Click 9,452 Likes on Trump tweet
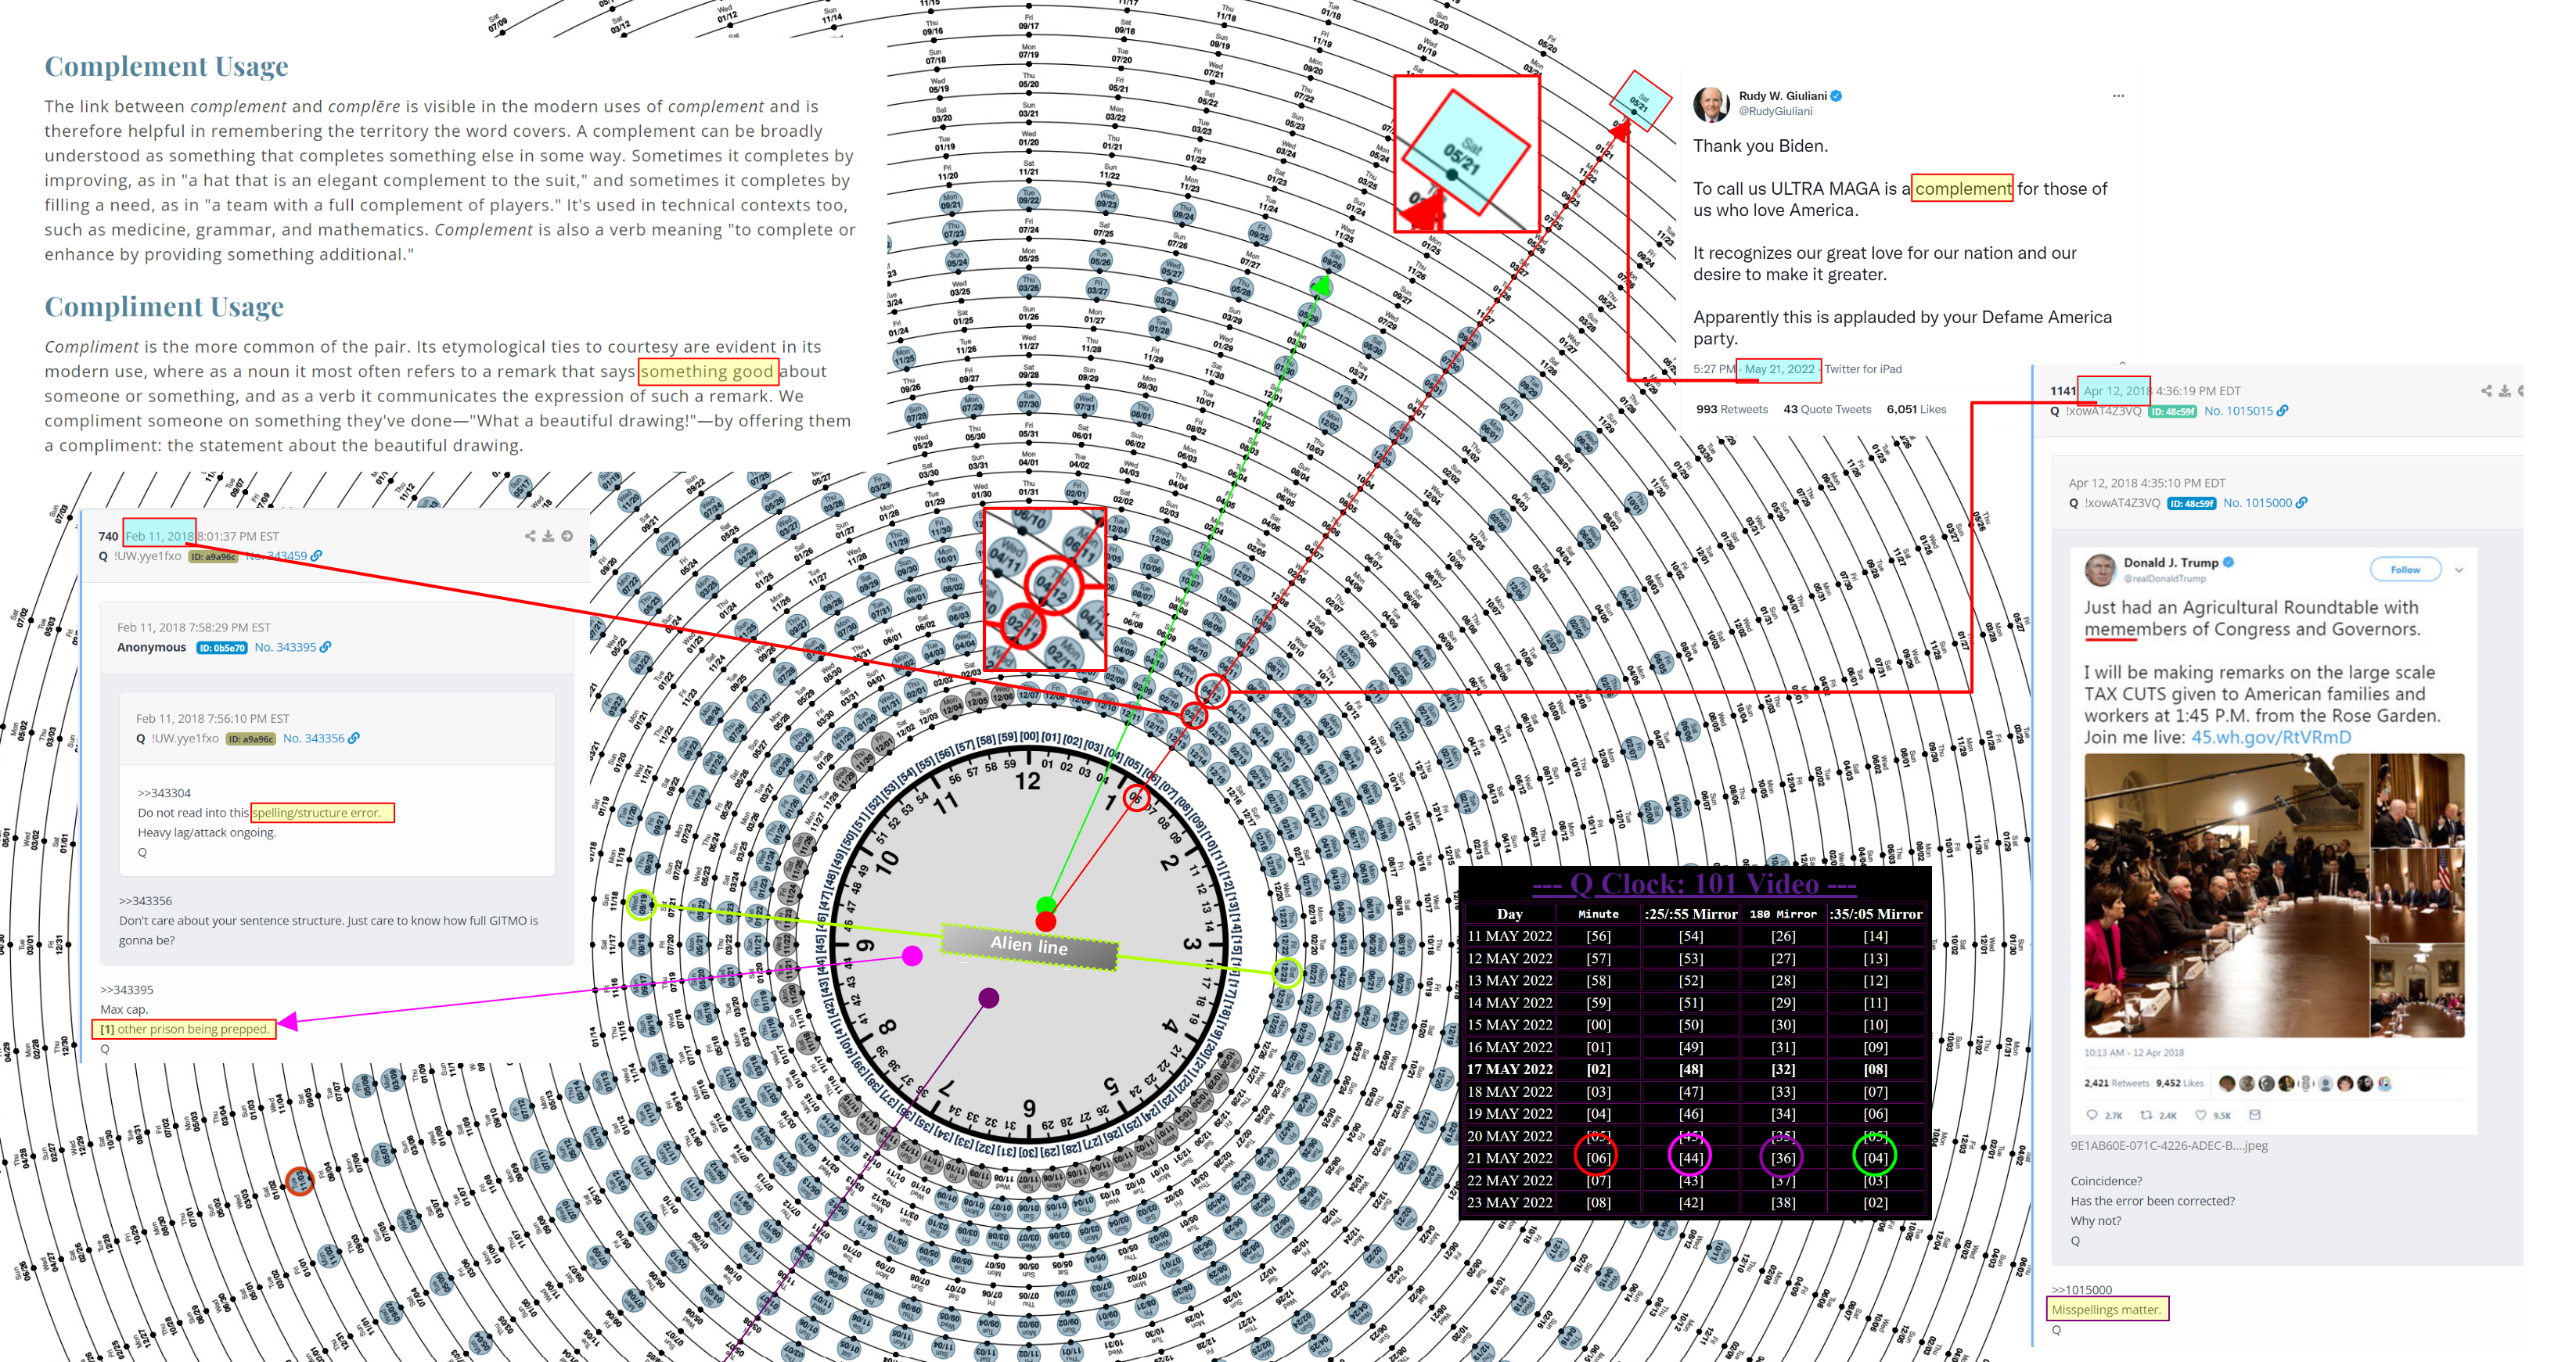This screenshot has height=1362, width=2576. (x=2180, y=1083)
